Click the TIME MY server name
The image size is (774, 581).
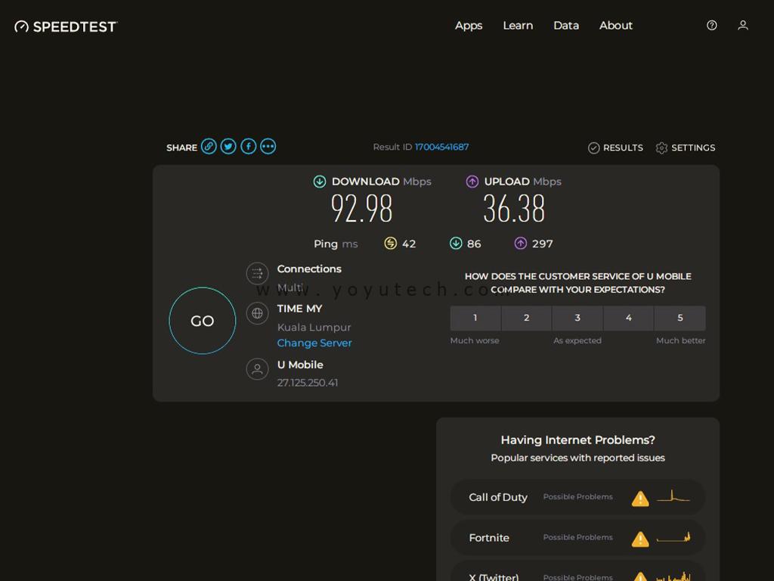point(299,309)
